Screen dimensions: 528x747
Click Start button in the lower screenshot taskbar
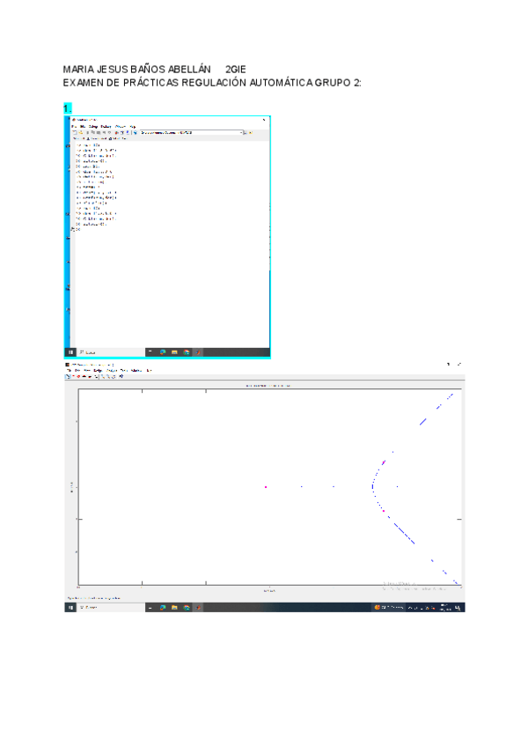tap(70, 607)
